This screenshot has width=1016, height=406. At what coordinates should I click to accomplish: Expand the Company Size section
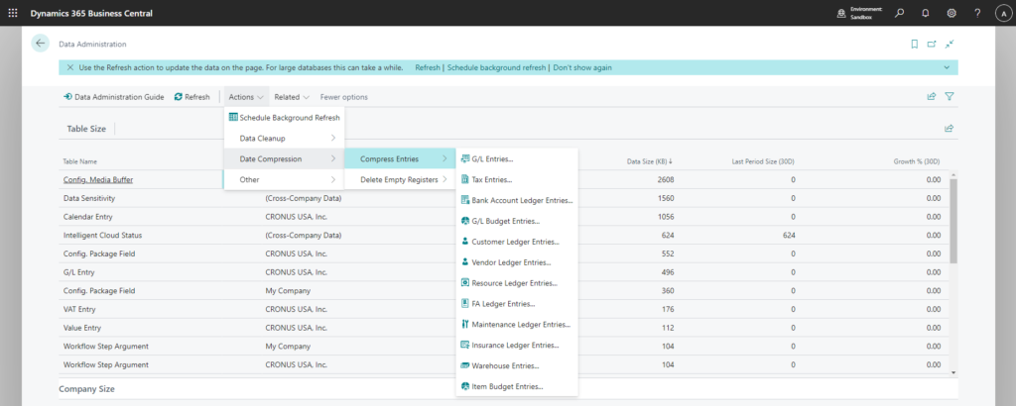87,389
